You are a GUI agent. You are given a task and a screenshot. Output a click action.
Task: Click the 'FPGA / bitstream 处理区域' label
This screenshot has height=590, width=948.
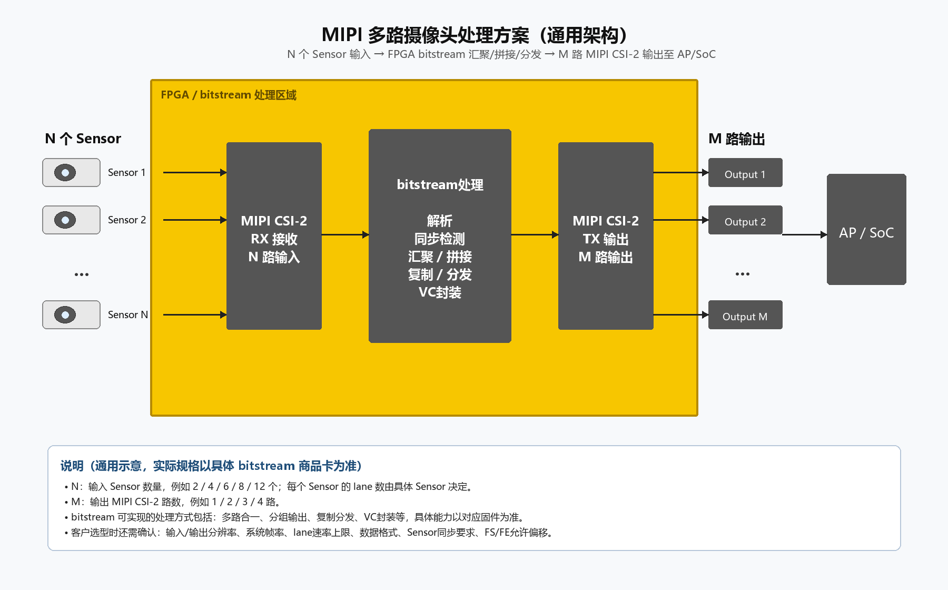229,95
